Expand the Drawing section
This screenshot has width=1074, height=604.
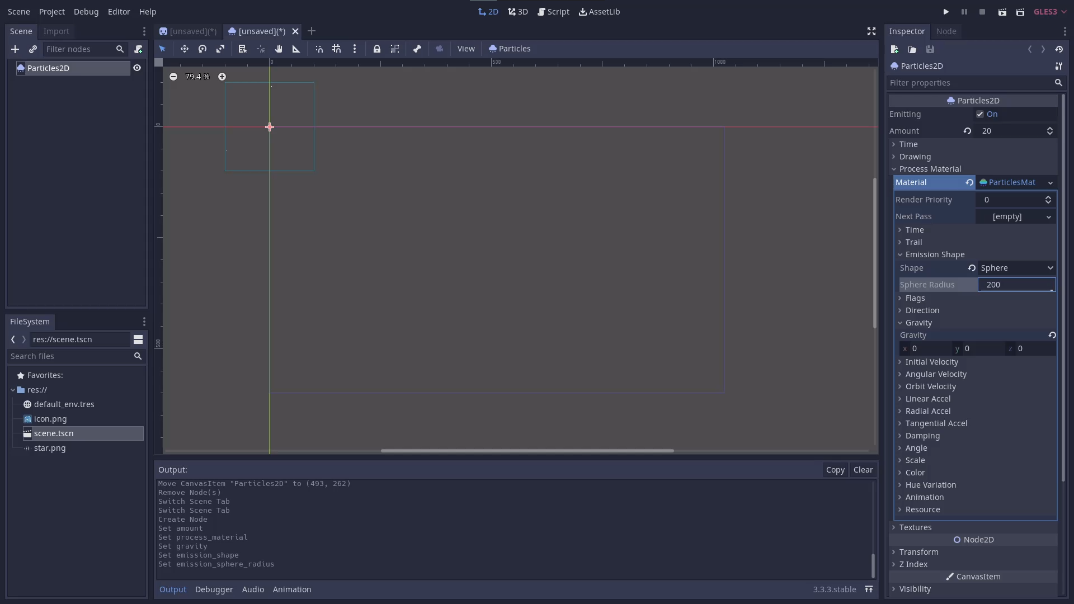tap(915, 157)
